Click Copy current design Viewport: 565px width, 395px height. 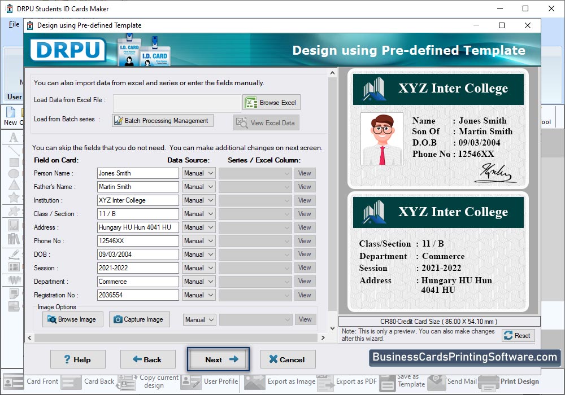[149, 381]
